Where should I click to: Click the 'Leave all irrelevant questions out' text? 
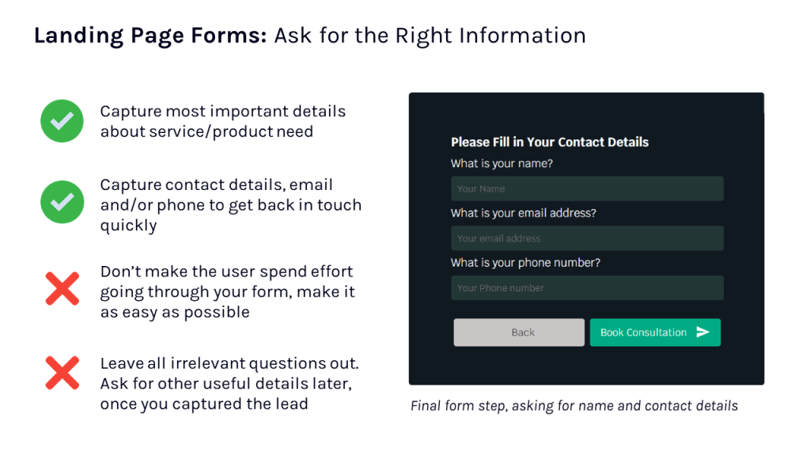pos(229,363)
